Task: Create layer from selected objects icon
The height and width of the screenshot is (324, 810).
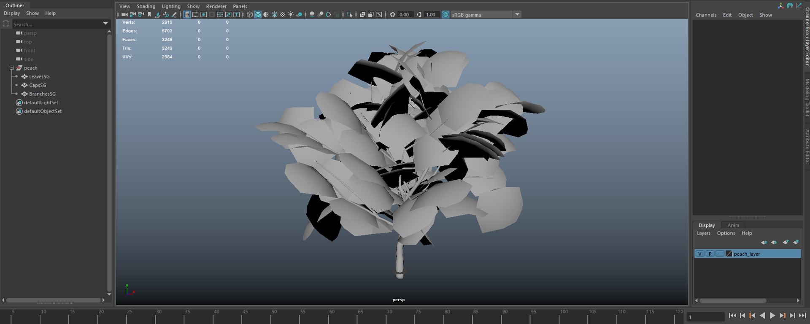Action: (796, 242)
